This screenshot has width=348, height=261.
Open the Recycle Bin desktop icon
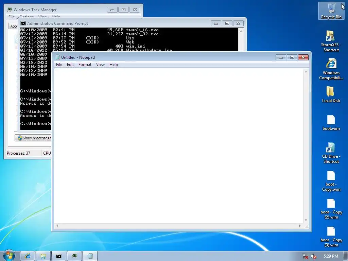coord(331,11)
